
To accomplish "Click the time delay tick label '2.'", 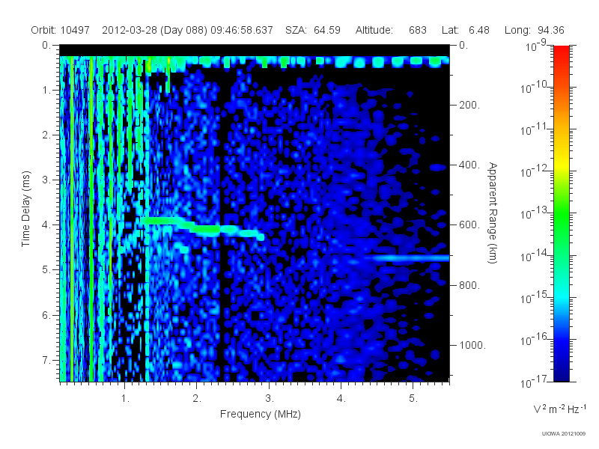I will point(46,135).
